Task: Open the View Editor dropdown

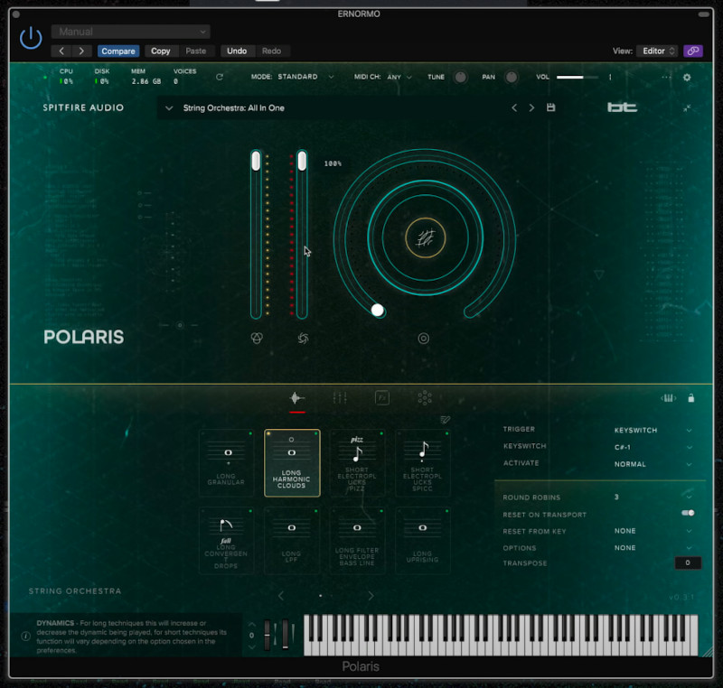Action: pos(657,51)
